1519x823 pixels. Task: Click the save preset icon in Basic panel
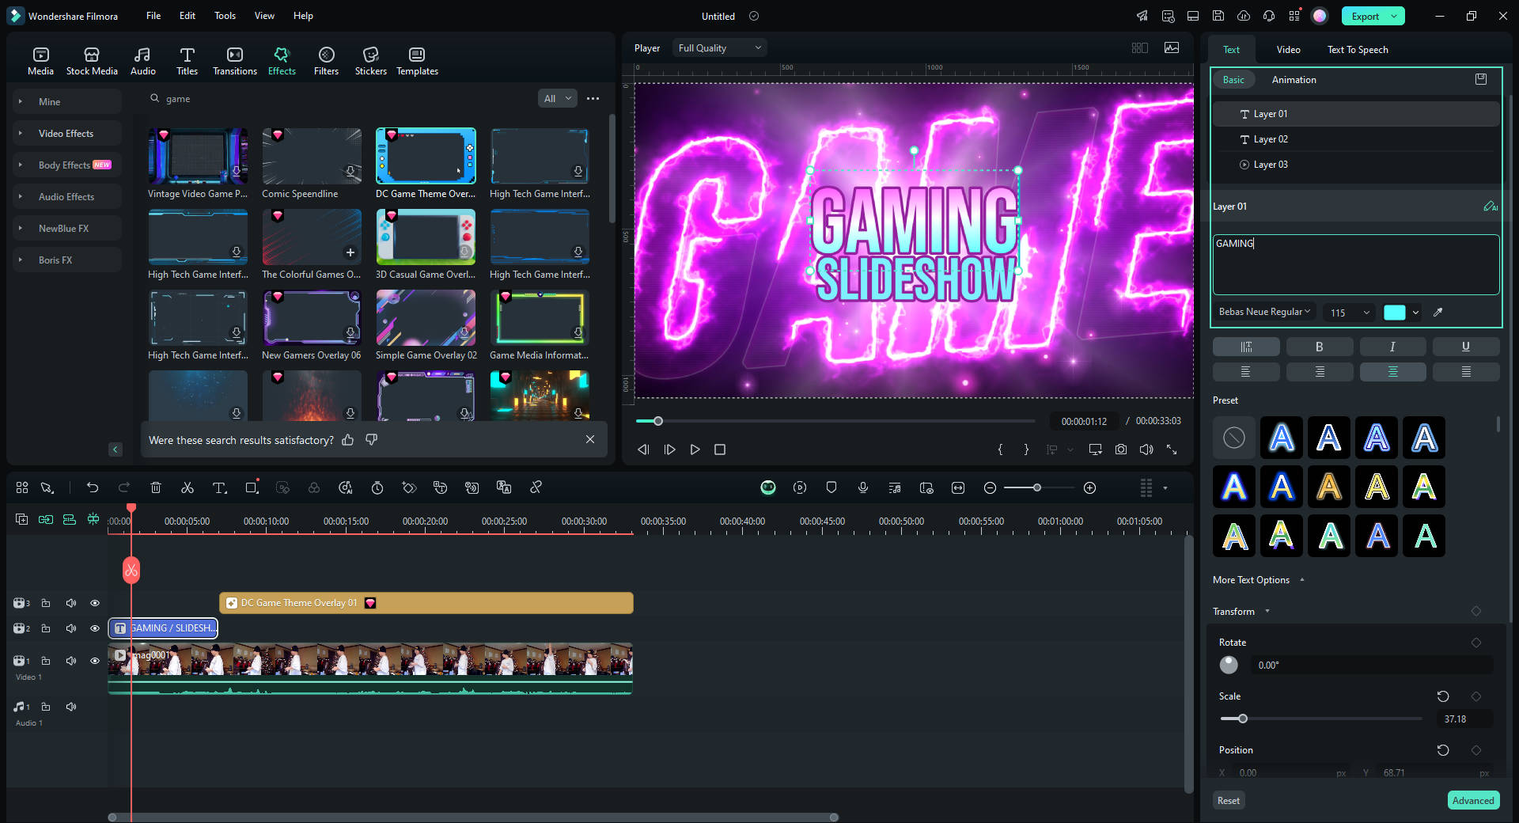point(1481,79)
